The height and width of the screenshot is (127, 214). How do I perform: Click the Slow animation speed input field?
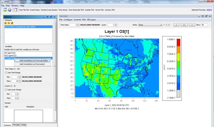204,25
